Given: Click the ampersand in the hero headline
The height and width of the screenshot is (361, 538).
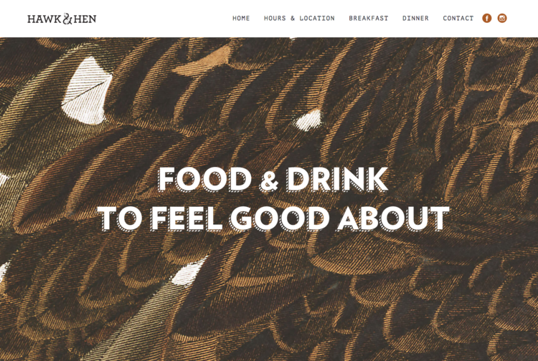Looking at the screenshot, I should [269, 180].
